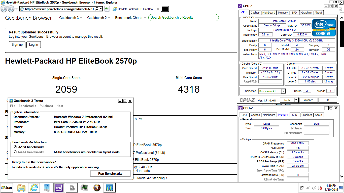Click the Validate button in CPU-Z
Image resolution: width=344 pixels, height=193 pixels.
point(308,100)
